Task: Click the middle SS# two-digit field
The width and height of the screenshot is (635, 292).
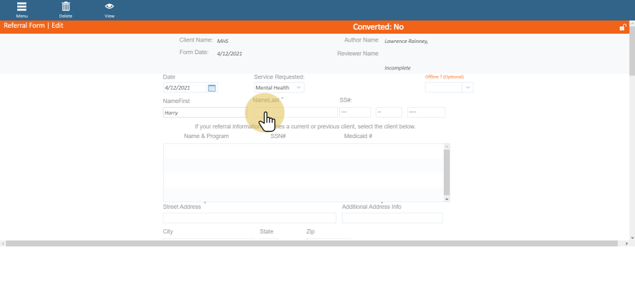Action: click(x=388, y=112)
